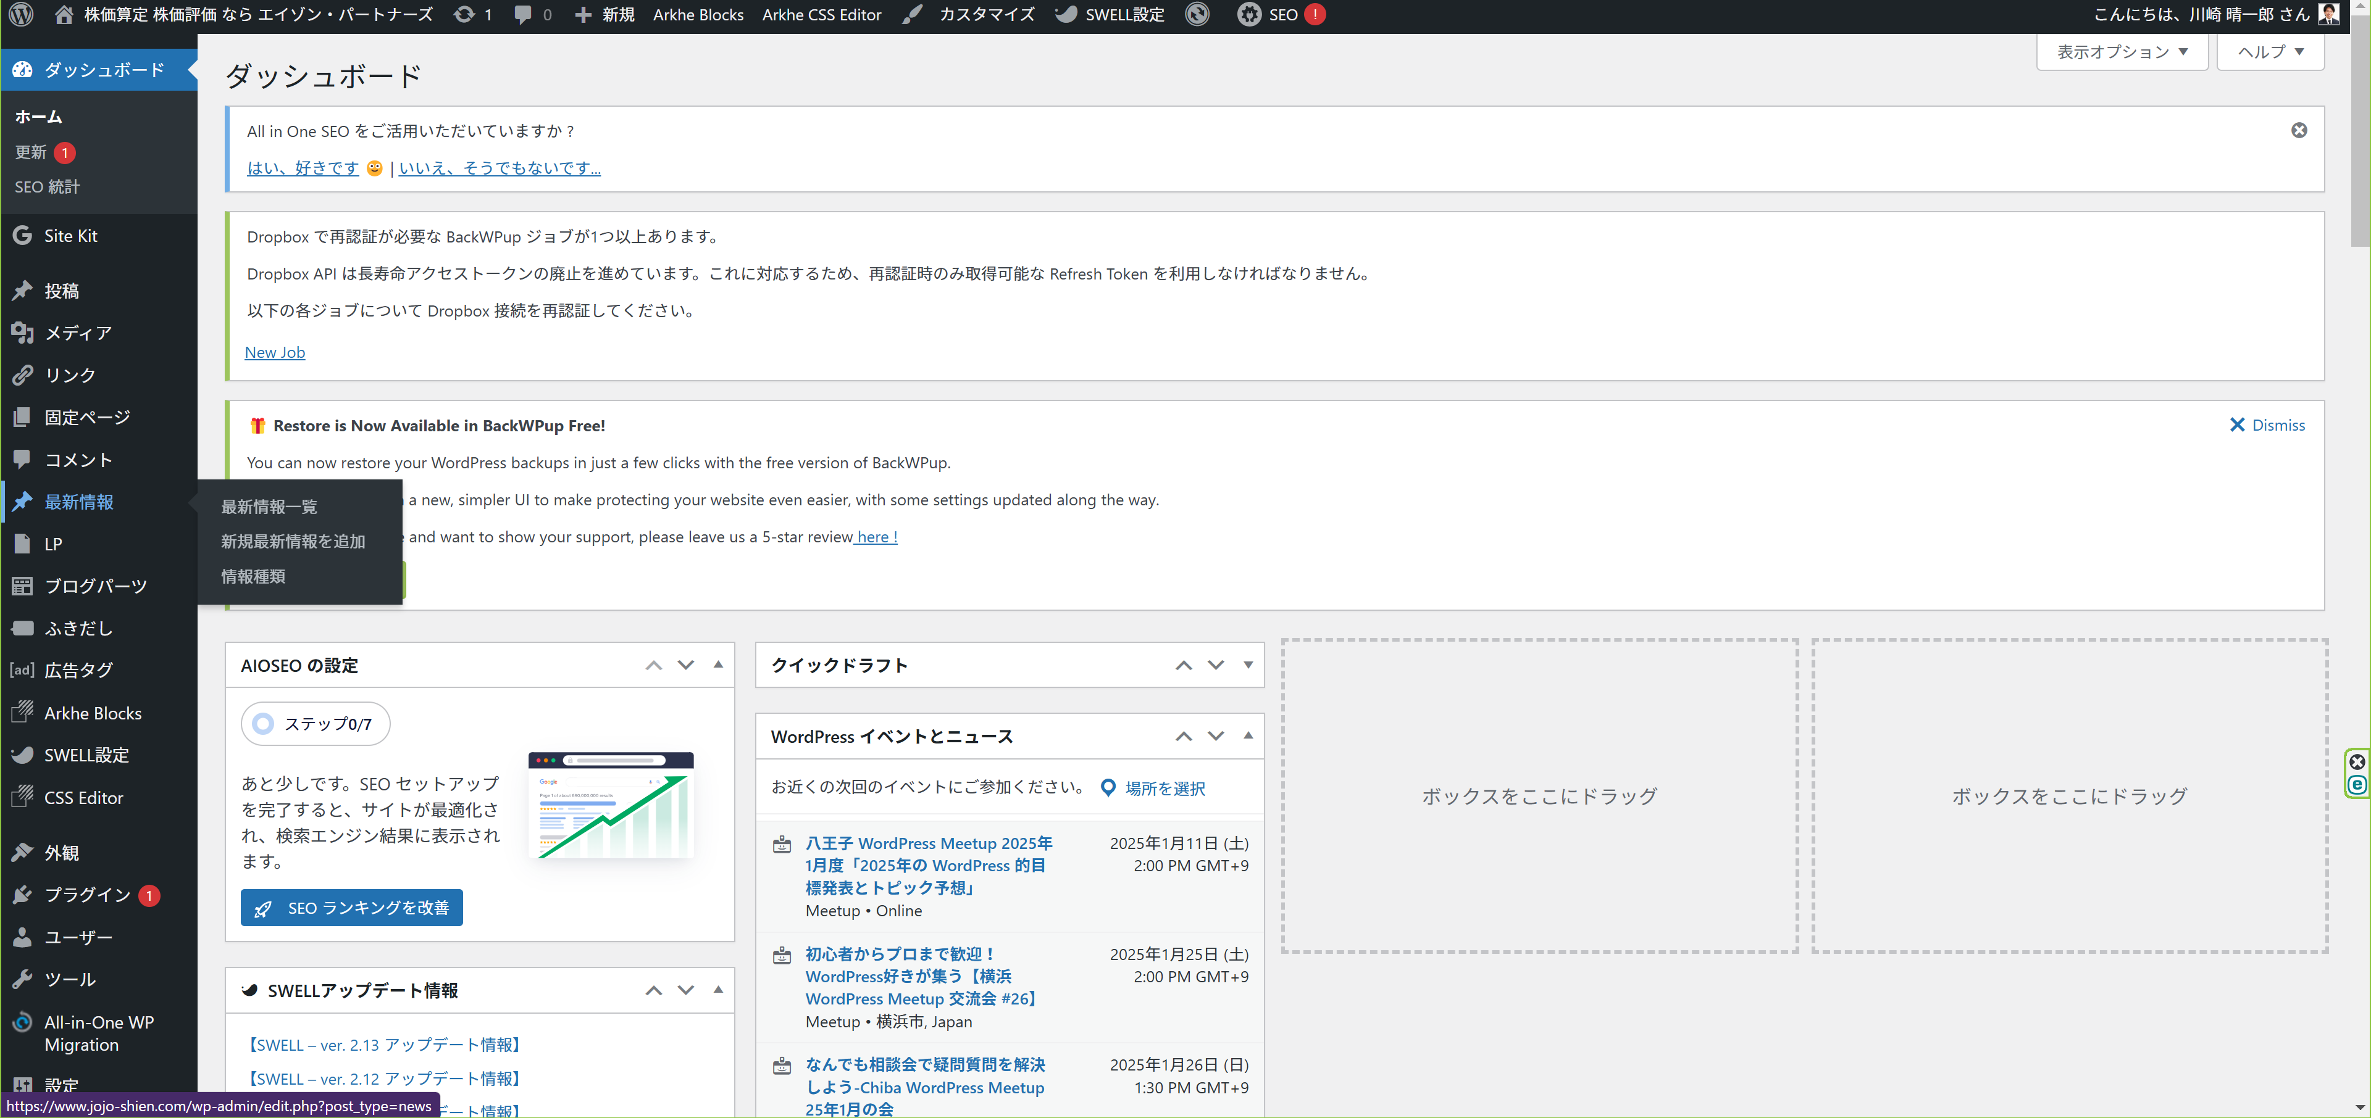Screen dimensions: 2371x1118
Task: Open Site Kit in the sidebar
Action: point(99,235)
